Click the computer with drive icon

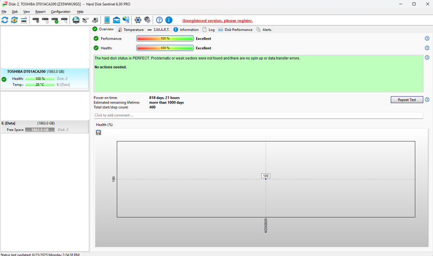(95, 20)
